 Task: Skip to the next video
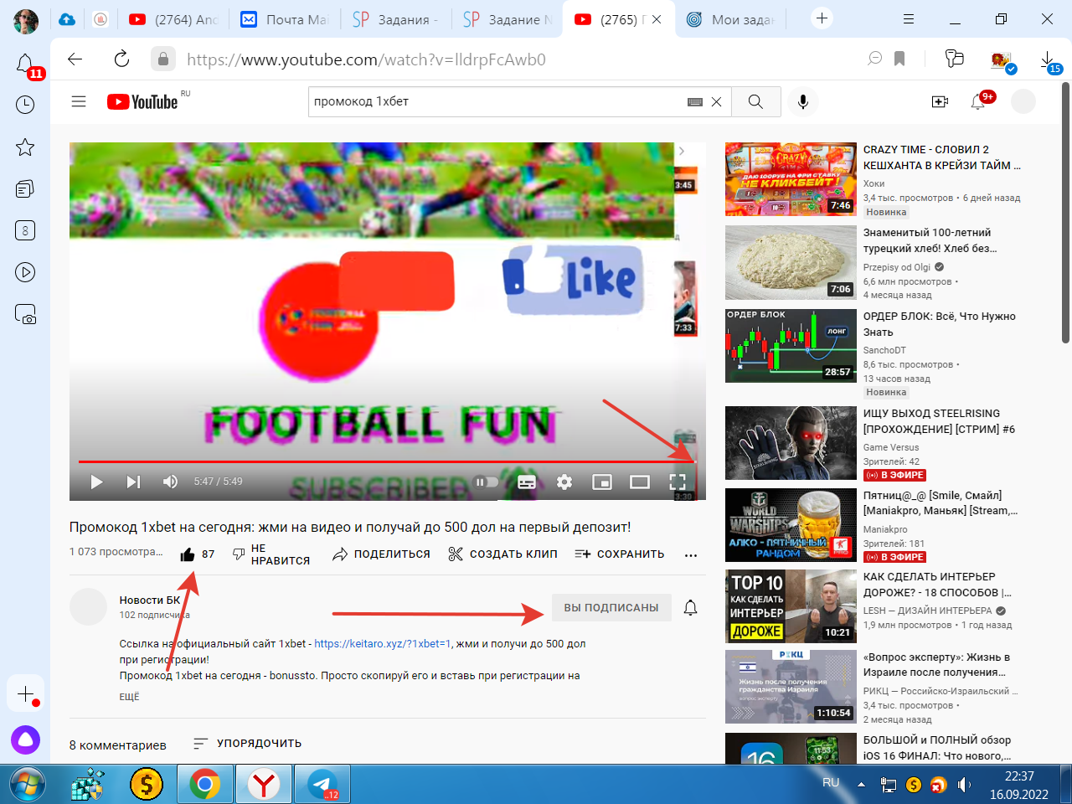(133, 482)
